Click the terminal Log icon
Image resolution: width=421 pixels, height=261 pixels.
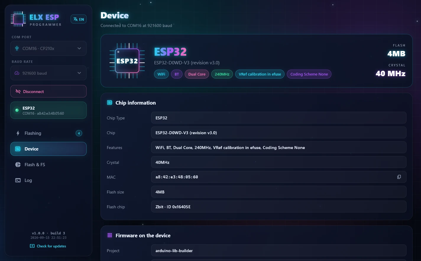(18, 180)
